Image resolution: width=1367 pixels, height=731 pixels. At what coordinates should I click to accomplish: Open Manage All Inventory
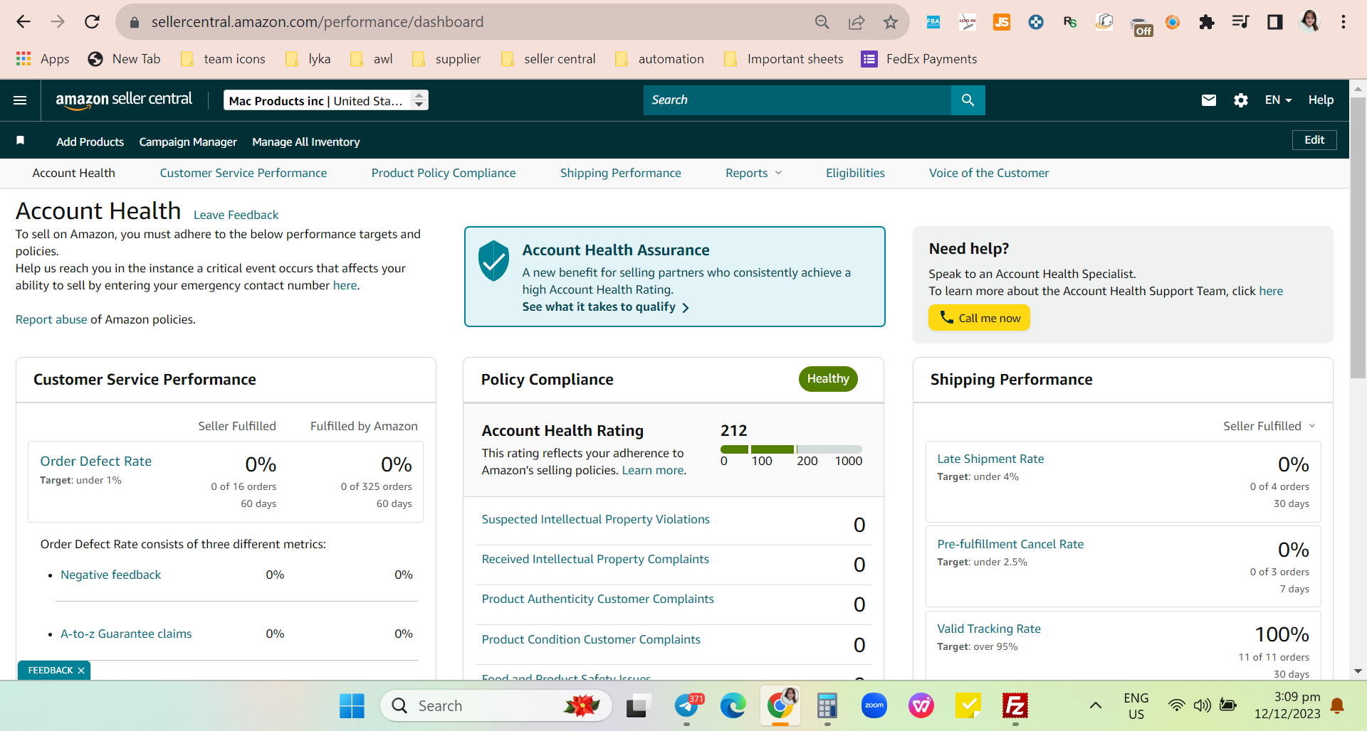pyautogui.click(x=306, y=142)
